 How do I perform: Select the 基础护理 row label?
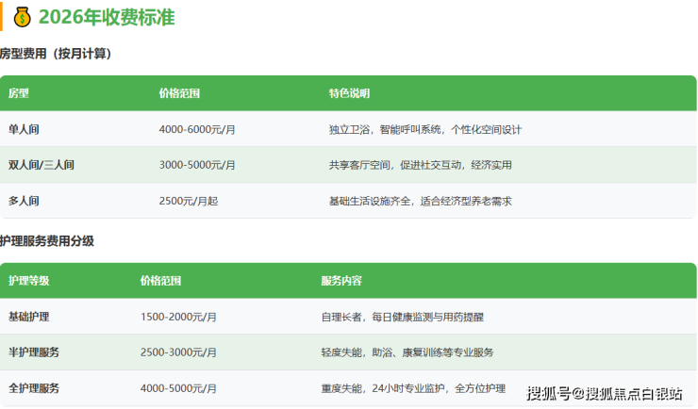tap(28, 317)
